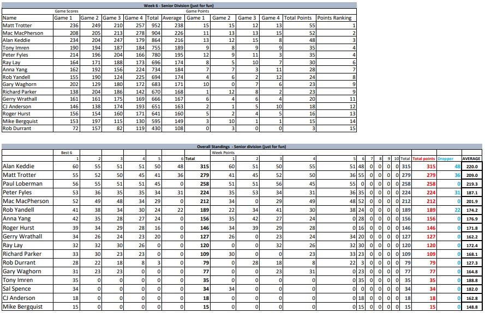Select Anna Yang's overall average 176.9
Viewport: 485px width, 313px height.
pyautogui.click(x=472, y=219)
